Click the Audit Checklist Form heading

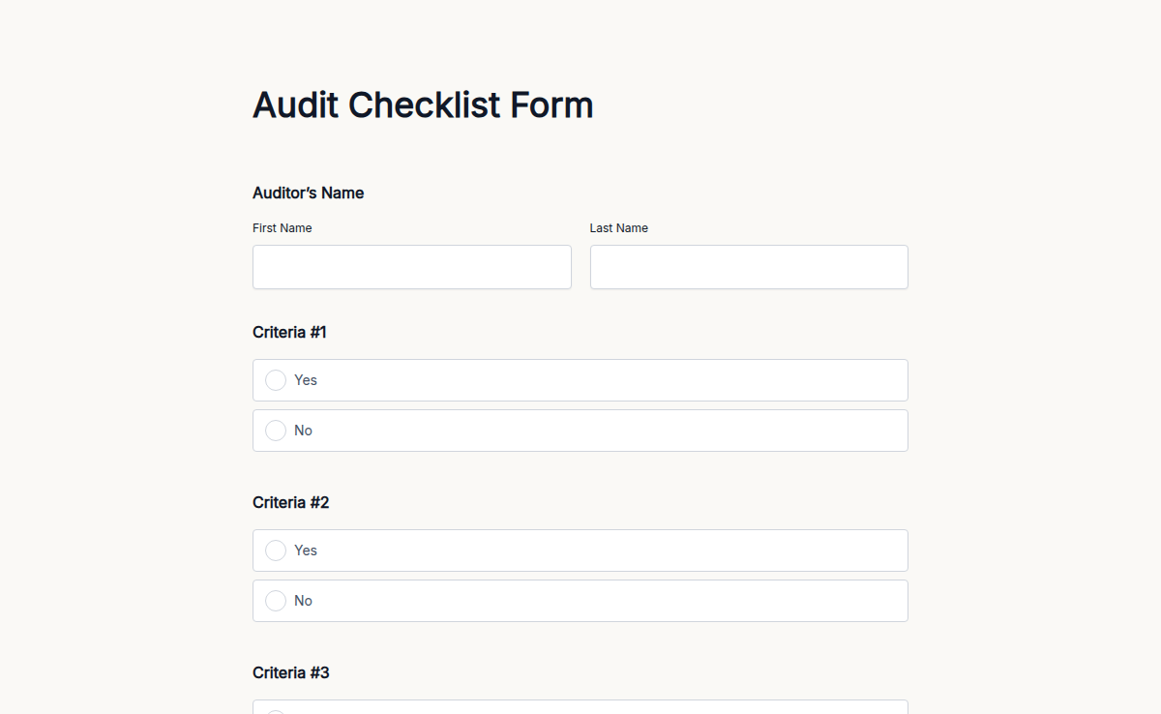(x=423, y=104)
